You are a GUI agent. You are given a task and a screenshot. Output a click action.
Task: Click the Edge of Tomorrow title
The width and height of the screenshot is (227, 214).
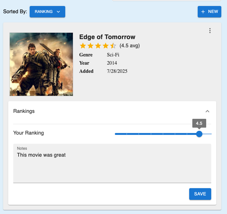tap(107, 37)
